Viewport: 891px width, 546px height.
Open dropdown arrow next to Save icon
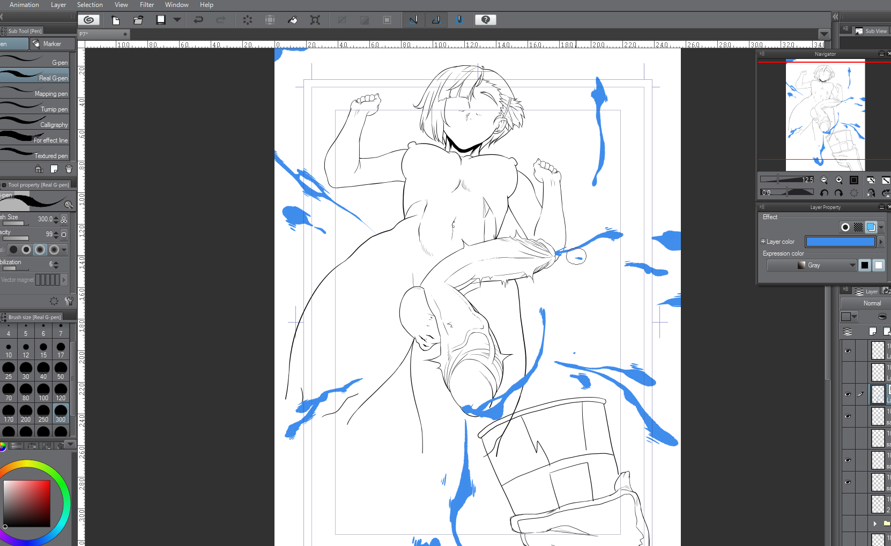coord(177,20)
